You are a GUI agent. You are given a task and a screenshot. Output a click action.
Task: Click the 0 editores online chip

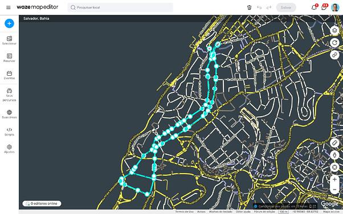pyautogui.click(x=42, y=204)
